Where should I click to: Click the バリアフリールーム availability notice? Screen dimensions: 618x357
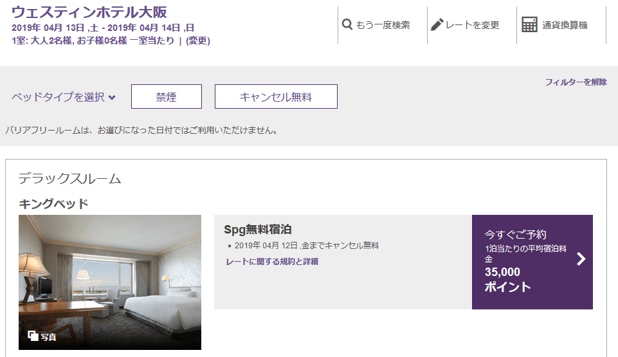[x=141, y=130]
